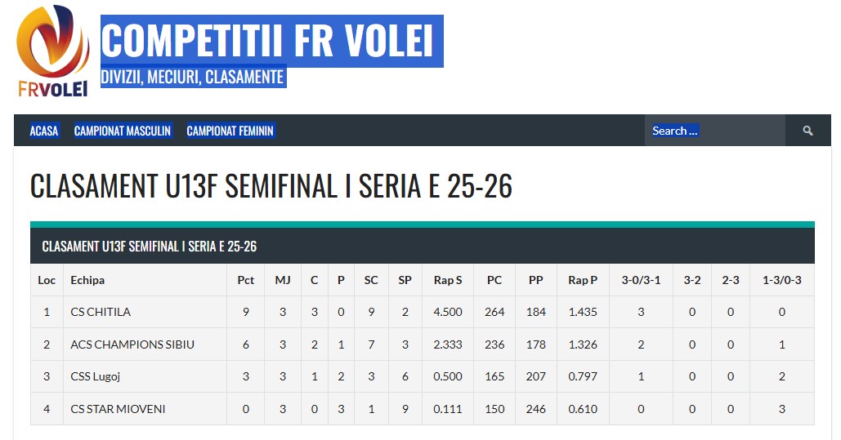The width and height of the screenshot is (841, 440).
Task: Sort by the MJ column header
Action: [x=283, y=280]
